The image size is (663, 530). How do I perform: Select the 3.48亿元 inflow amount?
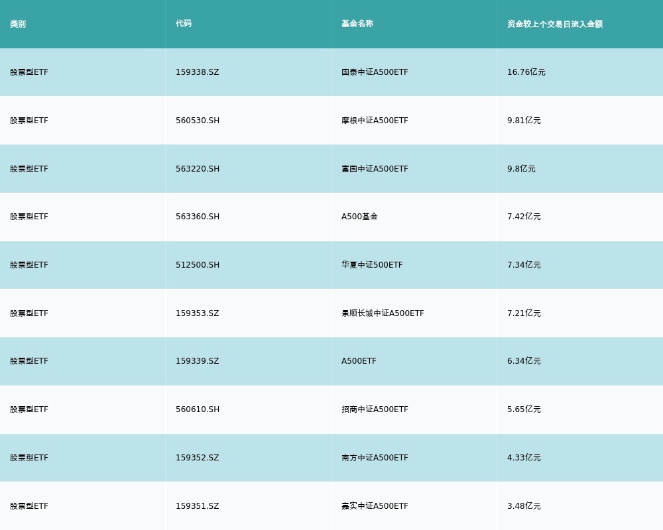(x=524, y=506)
